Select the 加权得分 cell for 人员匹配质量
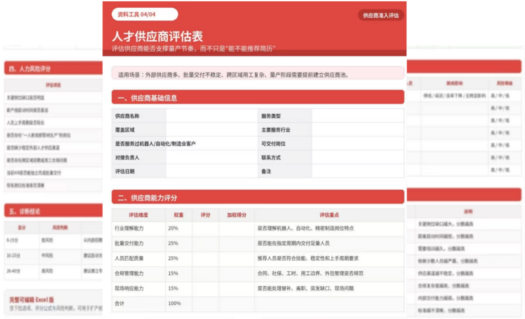525x319 pixels. (236, 258)
